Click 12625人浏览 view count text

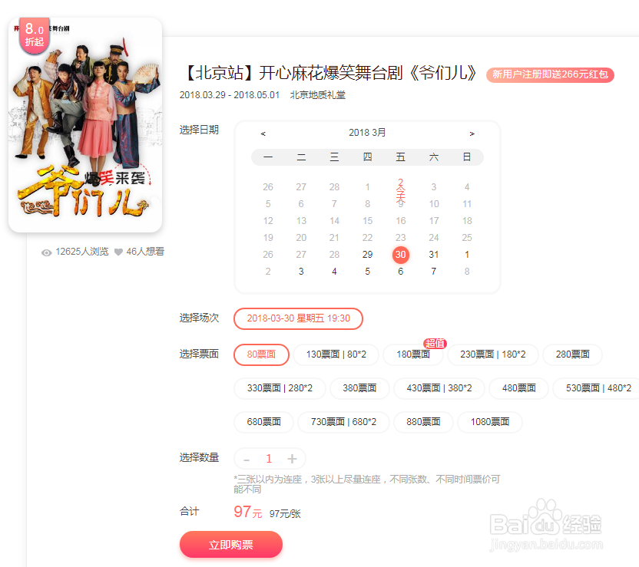(x=82, y=252)
